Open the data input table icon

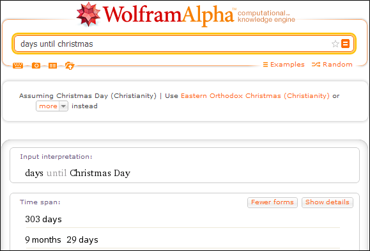click(52, 65)
